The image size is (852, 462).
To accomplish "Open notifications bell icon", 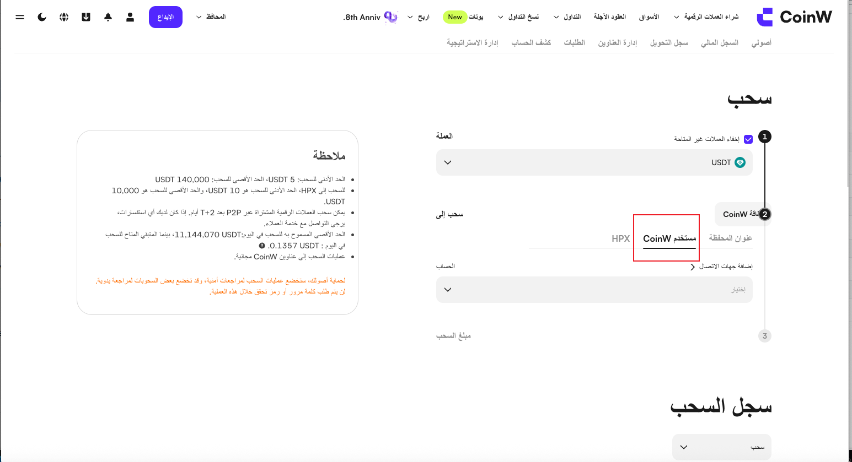I will [x=108, y=17].
